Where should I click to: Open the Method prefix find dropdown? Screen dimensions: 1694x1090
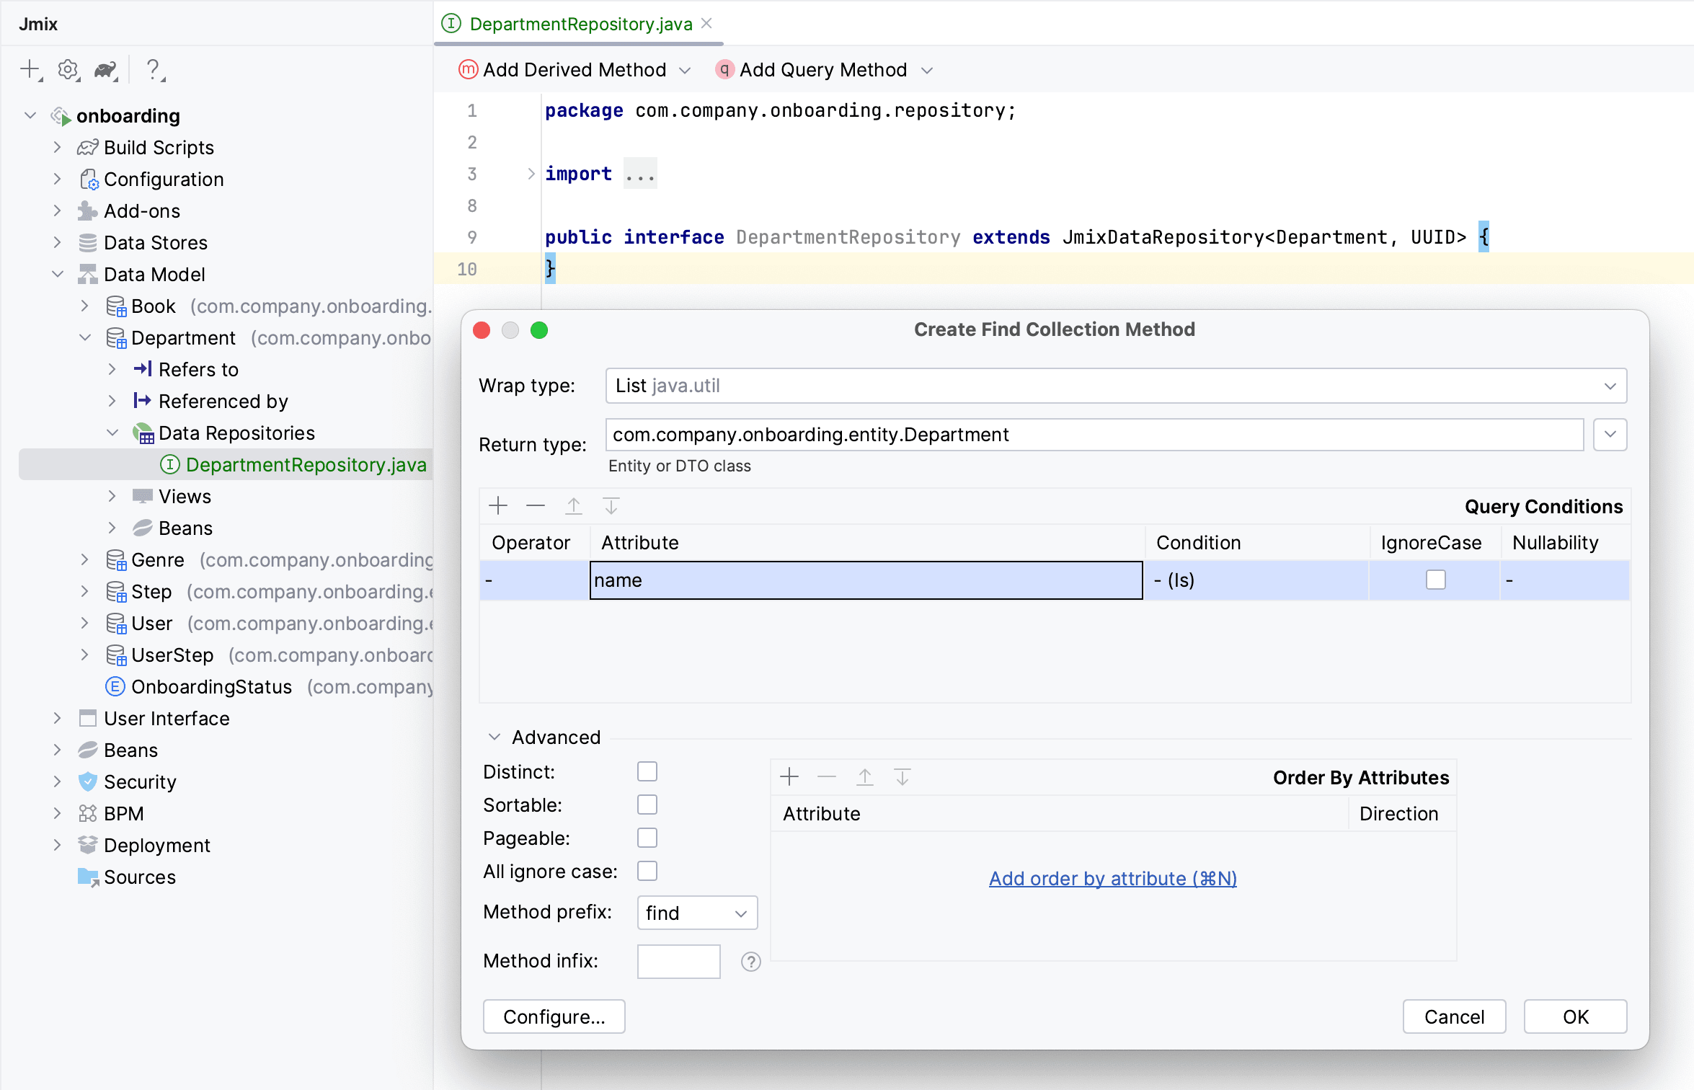696,913
